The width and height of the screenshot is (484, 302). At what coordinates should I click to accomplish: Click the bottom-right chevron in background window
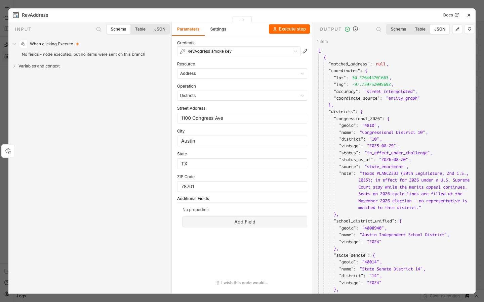[x=476, y=296]
